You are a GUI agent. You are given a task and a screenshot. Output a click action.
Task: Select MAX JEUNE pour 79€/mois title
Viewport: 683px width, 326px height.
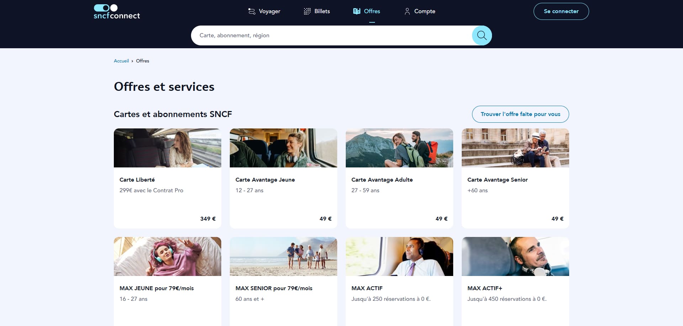[157, 288]
